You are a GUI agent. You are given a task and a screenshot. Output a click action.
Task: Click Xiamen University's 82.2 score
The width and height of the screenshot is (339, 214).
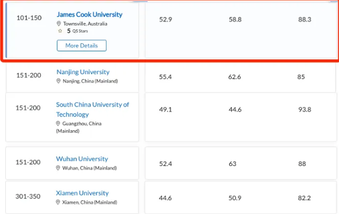tap(304, 198)
